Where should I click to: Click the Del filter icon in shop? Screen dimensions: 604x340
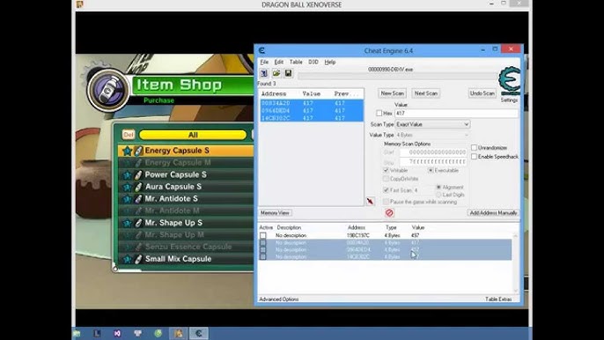(x=129, y=135)
